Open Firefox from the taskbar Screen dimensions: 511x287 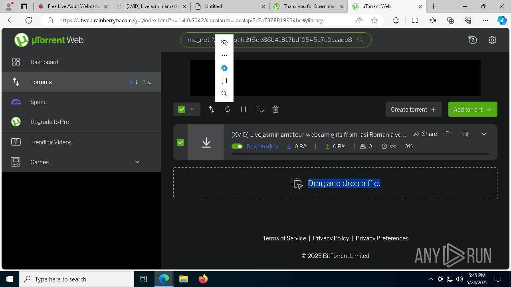coord(203,279)
